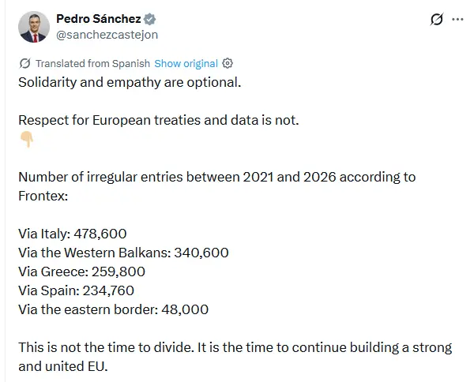Click the 'Solidarity and empathy are optional' line
Viewport: 474px width, 382px height.
(x=130, y=82)
